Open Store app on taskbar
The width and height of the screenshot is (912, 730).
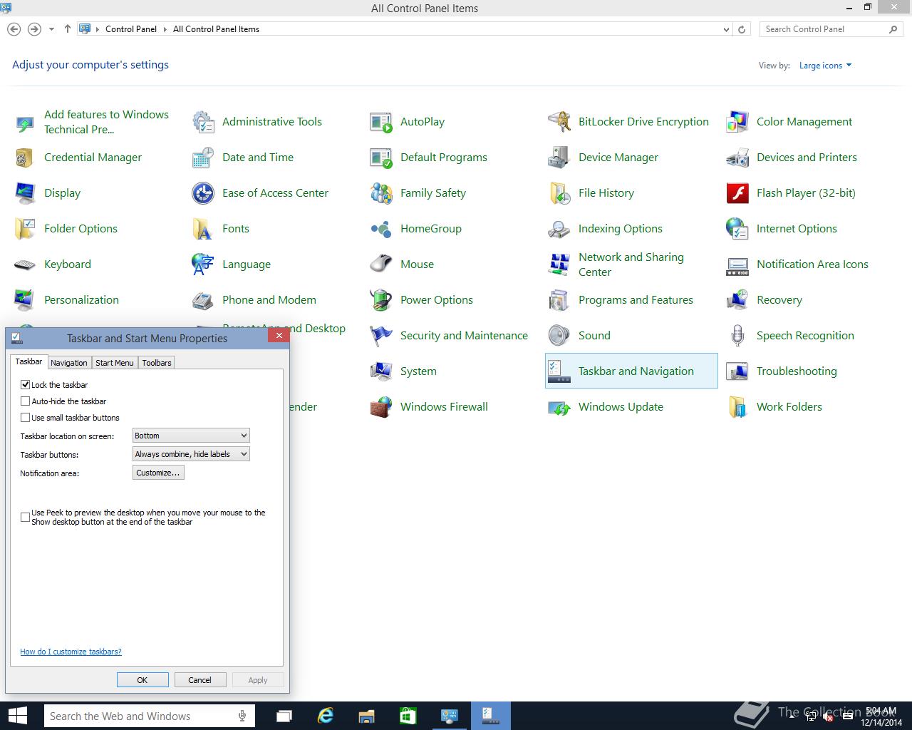tap(408, 716)
